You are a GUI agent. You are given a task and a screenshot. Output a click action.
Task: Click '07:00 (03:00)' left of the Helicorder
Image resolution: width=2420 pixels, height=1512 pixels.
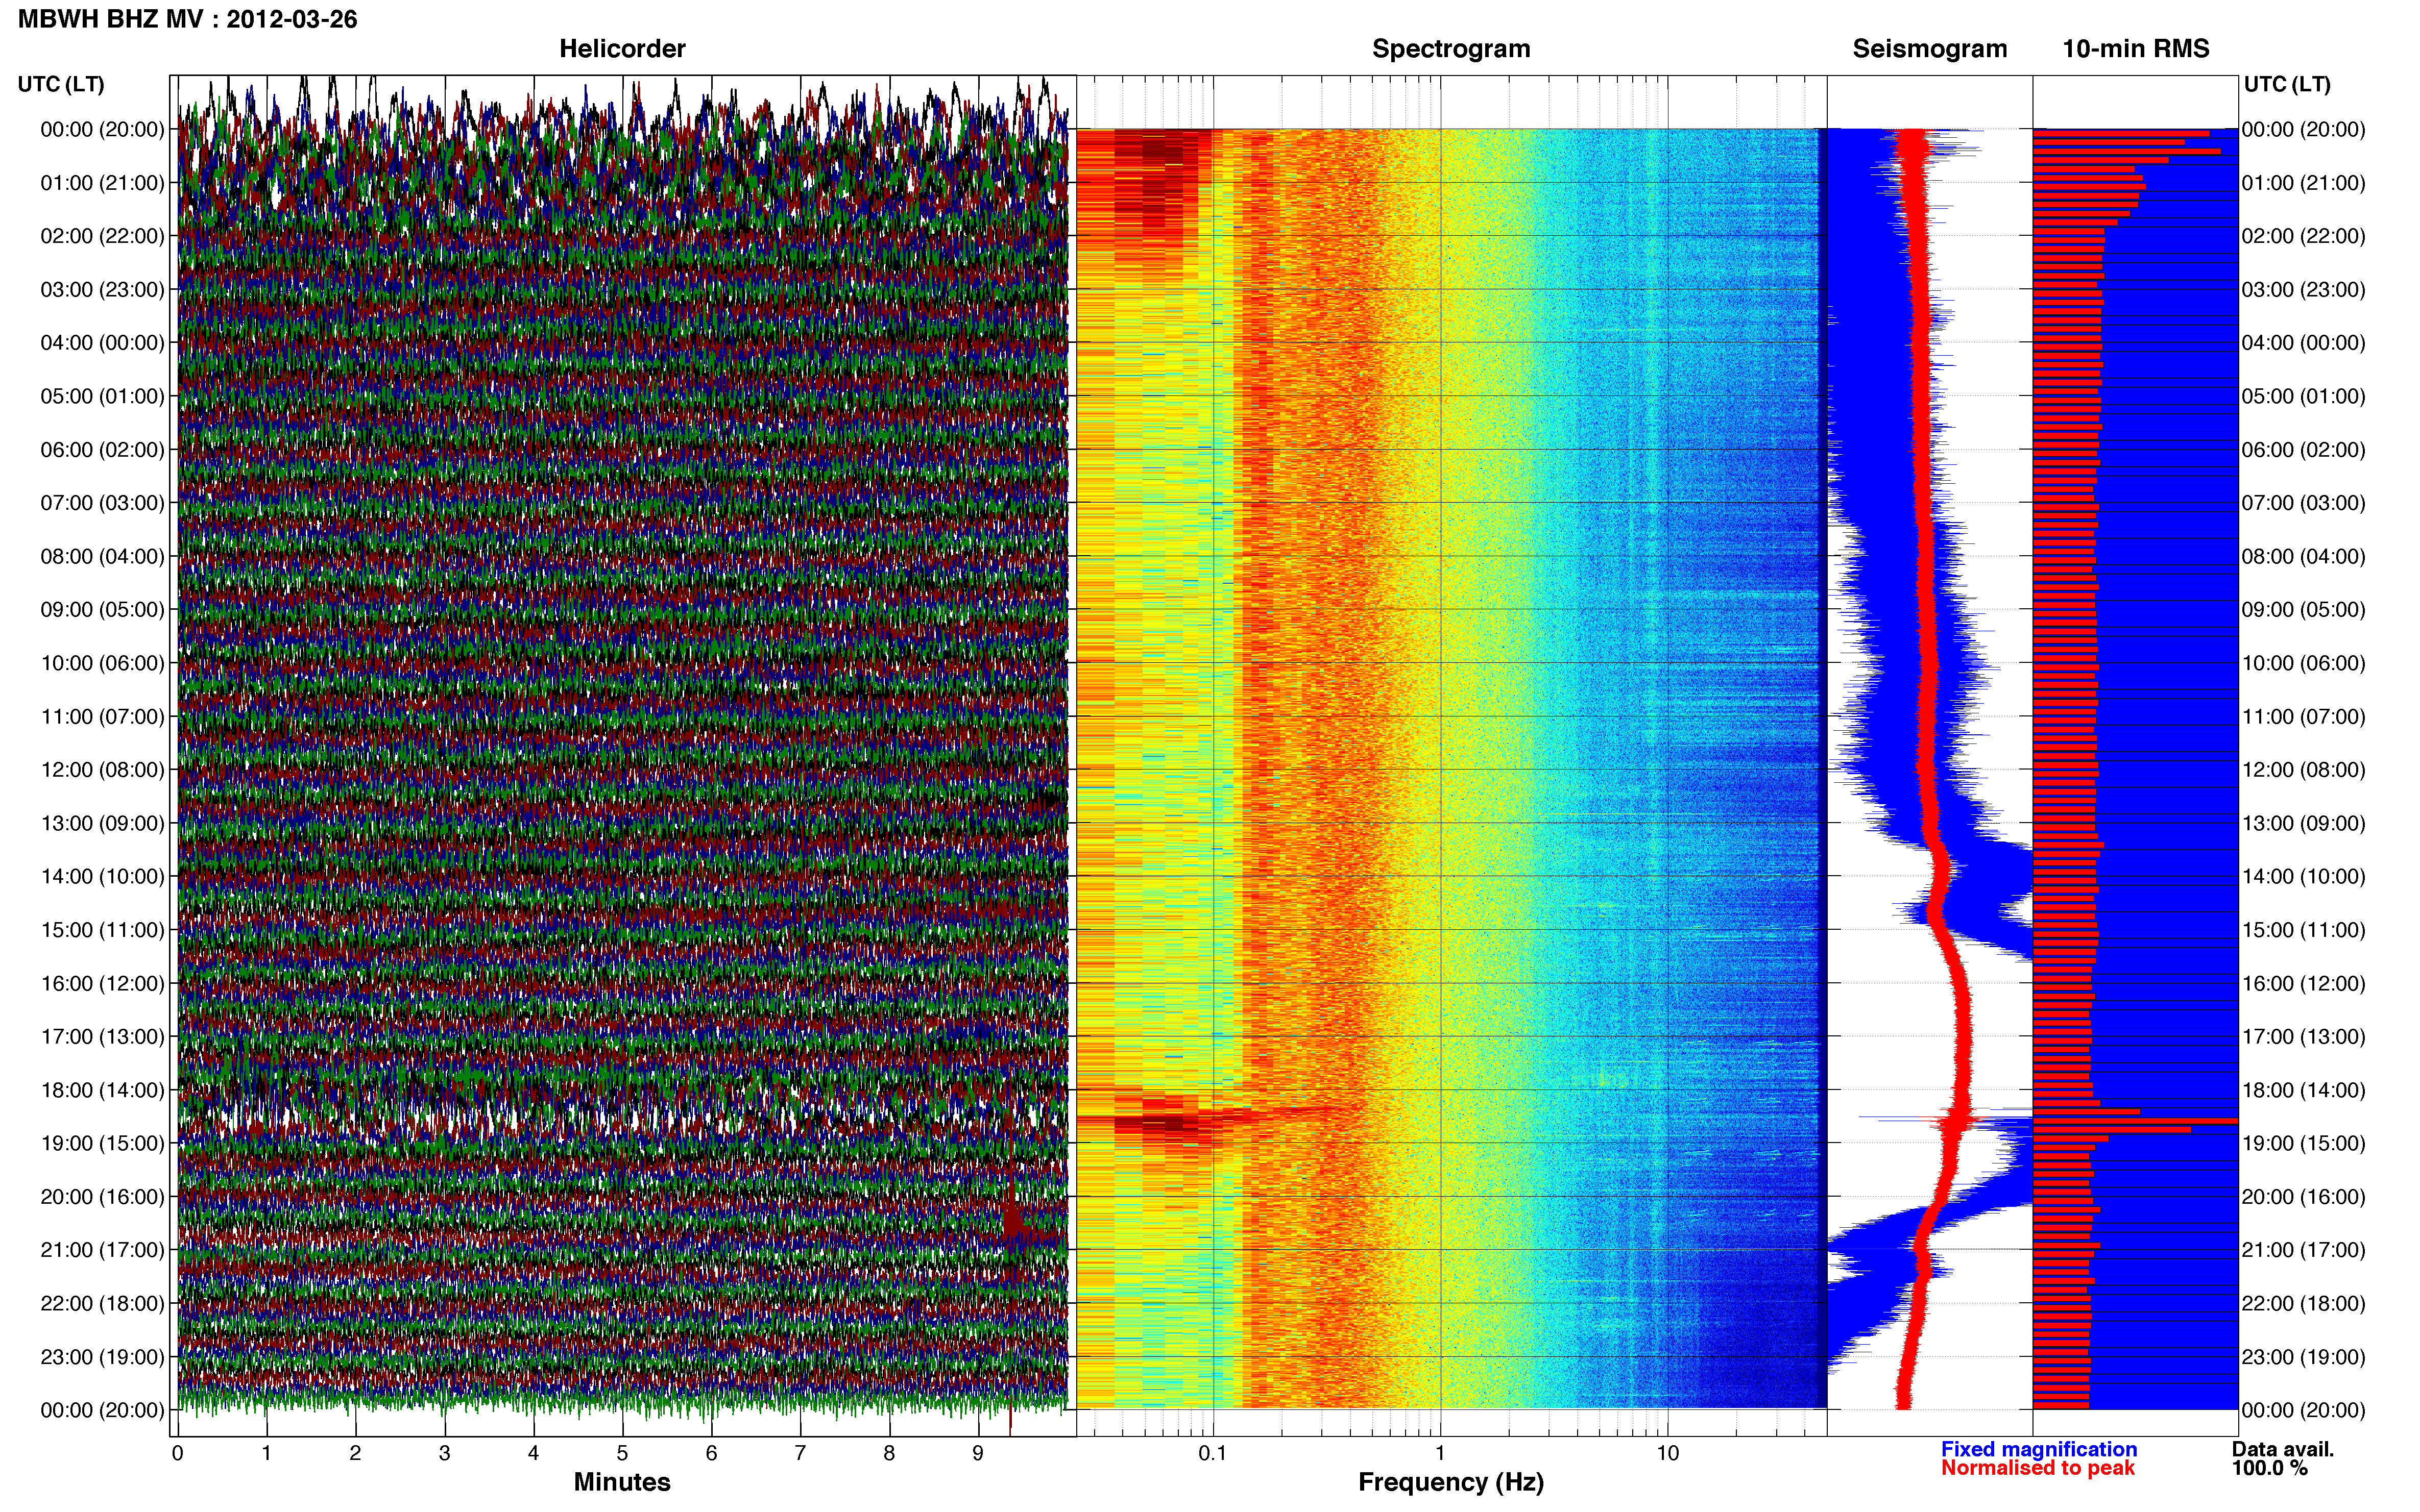102,503
